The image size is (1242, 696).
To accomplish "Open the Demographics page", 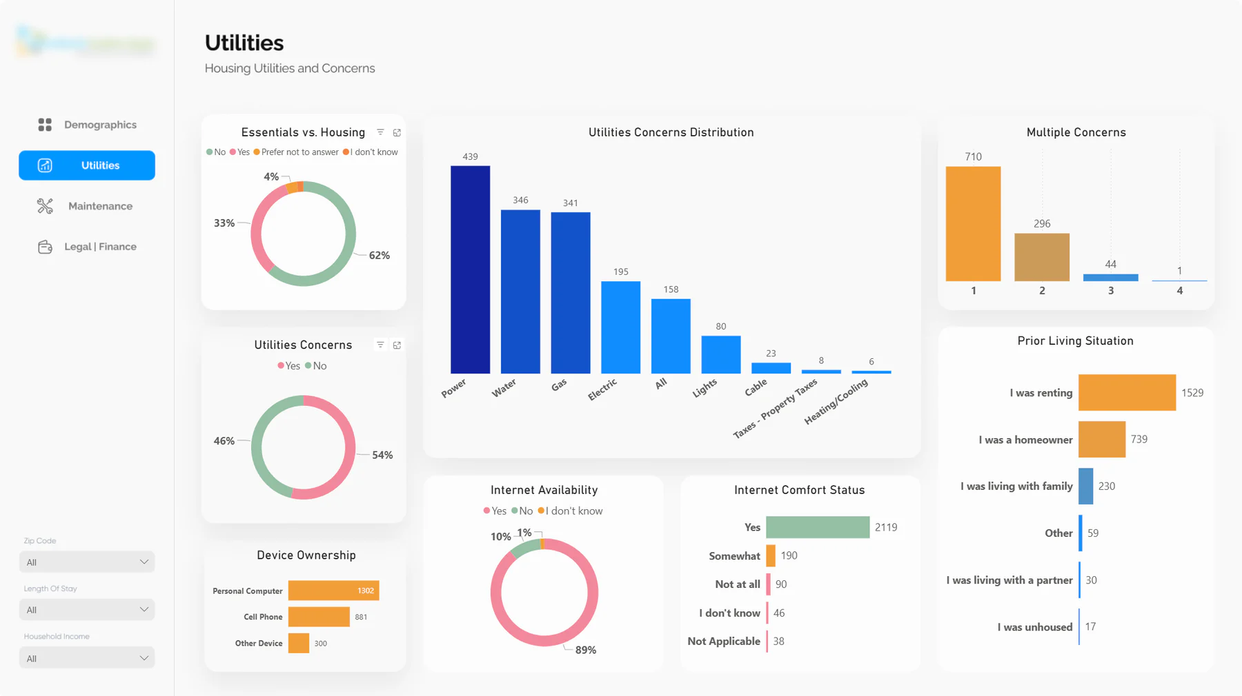I will (x=87, y=125).
